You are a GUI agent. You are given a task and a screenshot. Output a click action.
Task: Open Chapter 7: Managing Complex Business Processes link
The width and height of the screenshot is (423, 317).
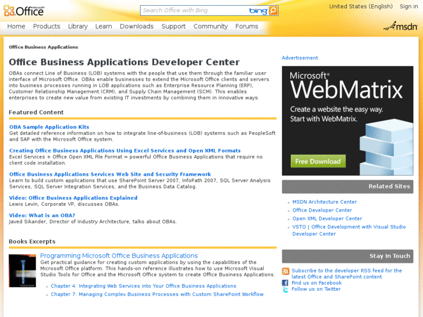point(157,294)
